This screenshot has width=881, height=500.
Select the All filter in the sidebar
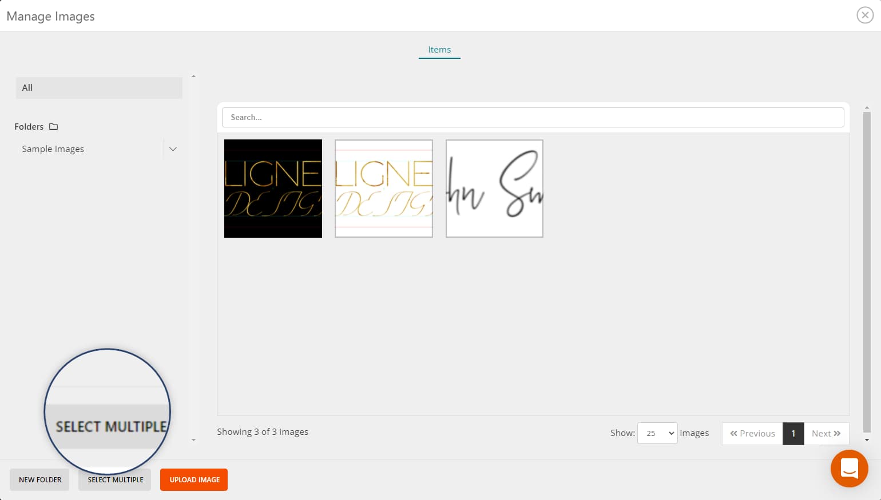pyautogui.click(x=98, y=87)
